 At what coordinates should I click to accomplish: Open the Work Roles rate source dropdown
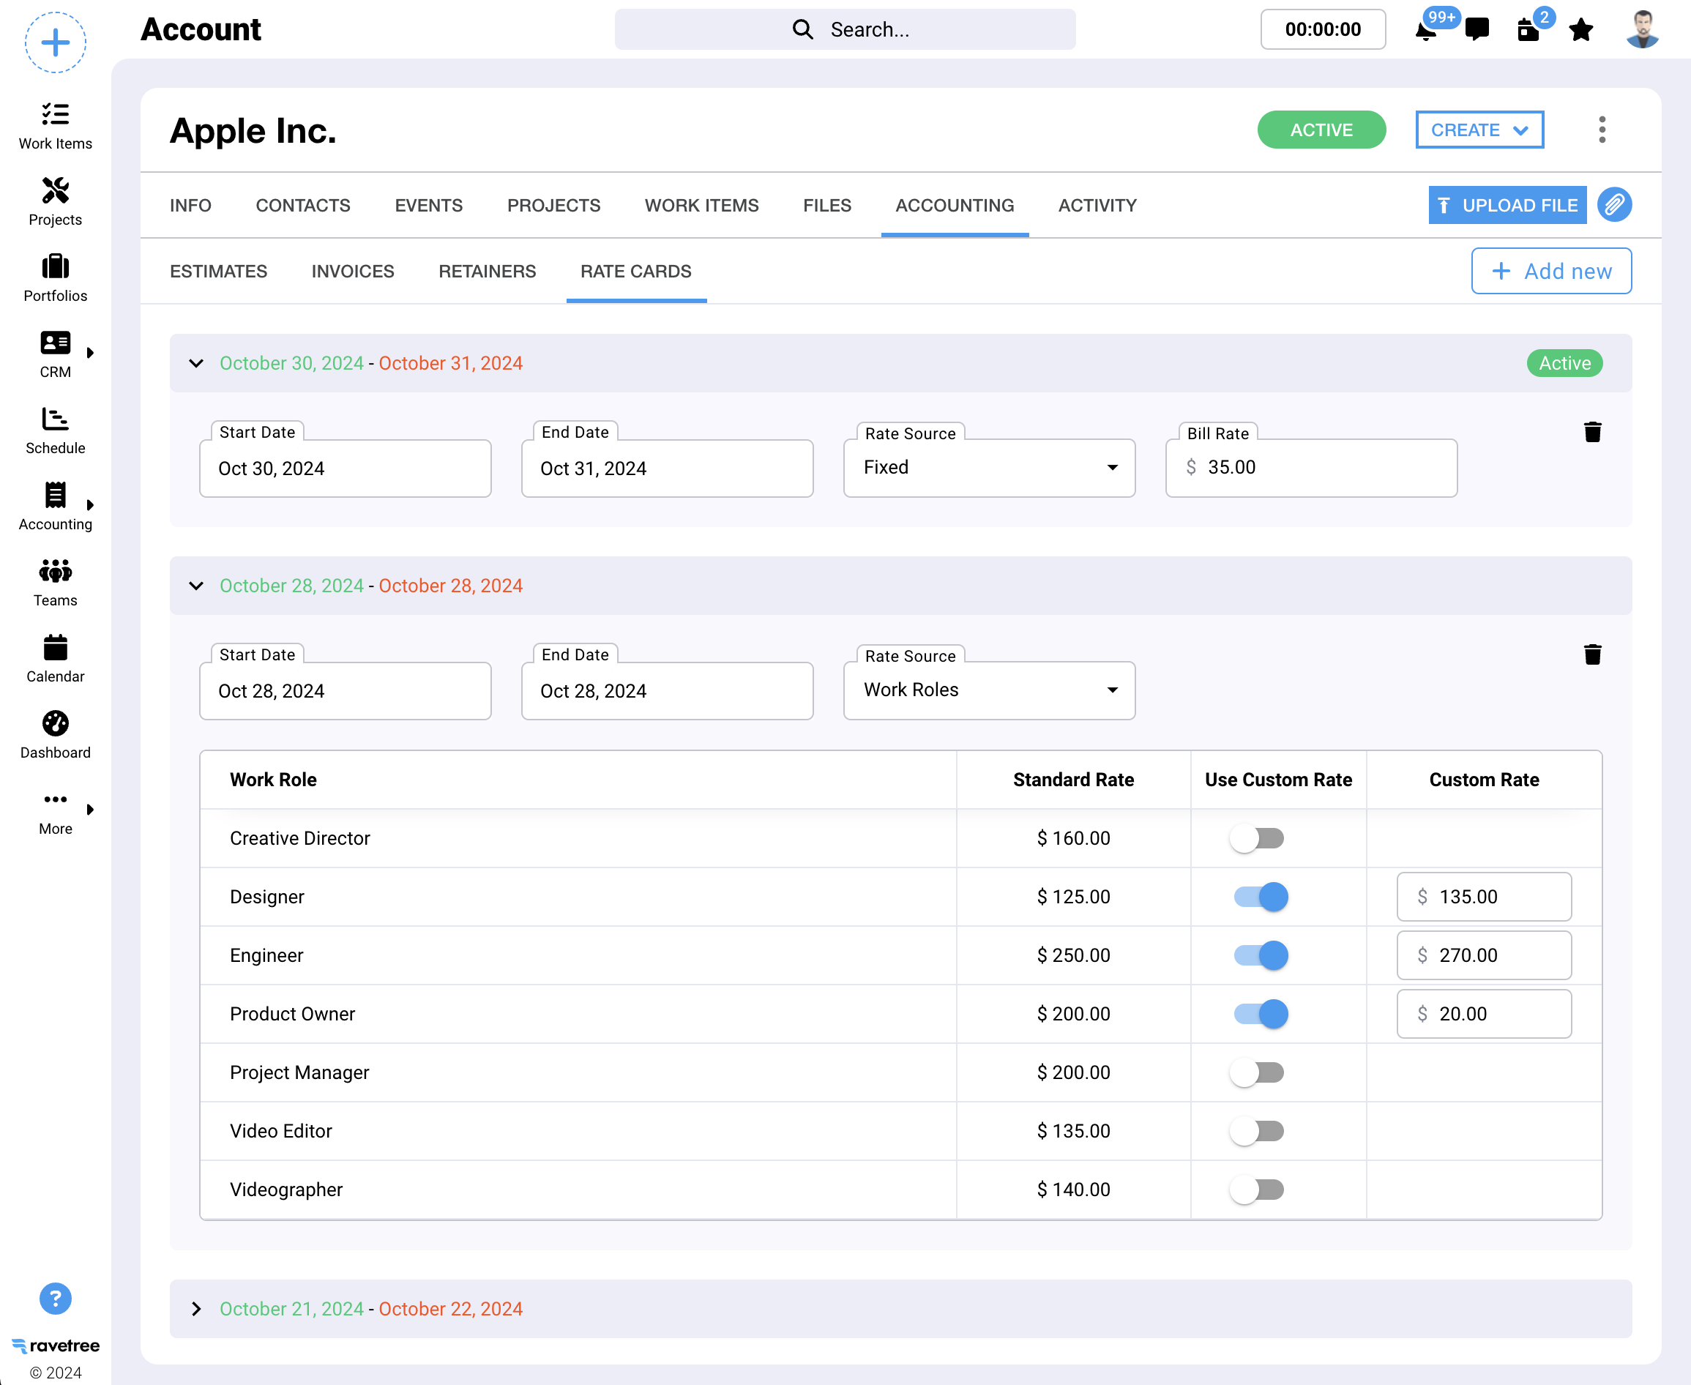tap(989, 690)
